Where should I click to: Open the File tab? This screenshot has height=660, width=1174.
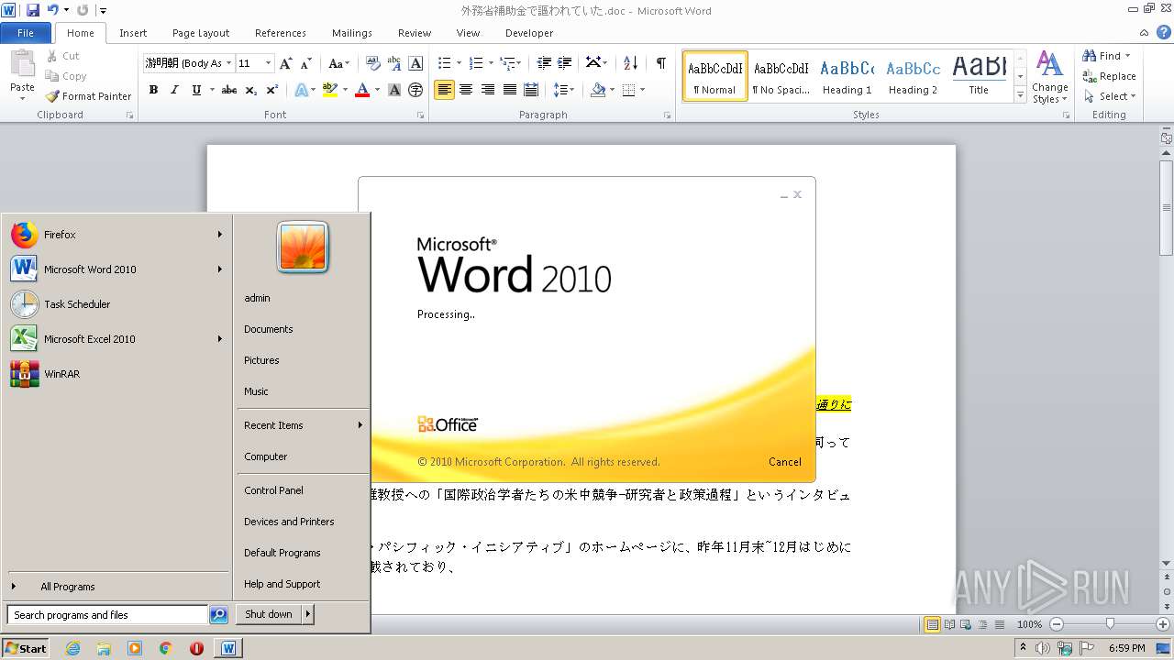pyautogui.click(x=26, y=33)
